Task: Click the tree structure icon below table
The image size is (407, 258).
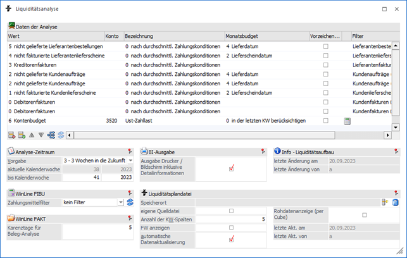Action: click(x=51, y=135)
